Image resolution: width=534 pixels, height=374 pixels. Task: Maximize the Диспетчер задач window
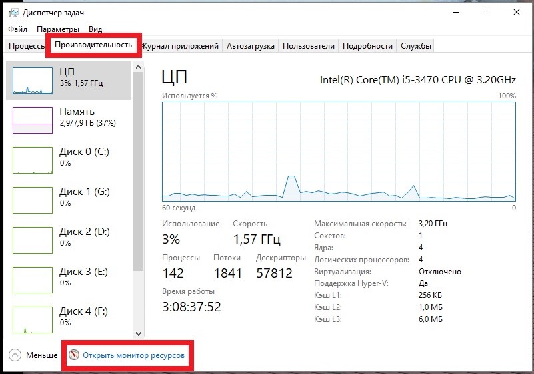(486, 13)
